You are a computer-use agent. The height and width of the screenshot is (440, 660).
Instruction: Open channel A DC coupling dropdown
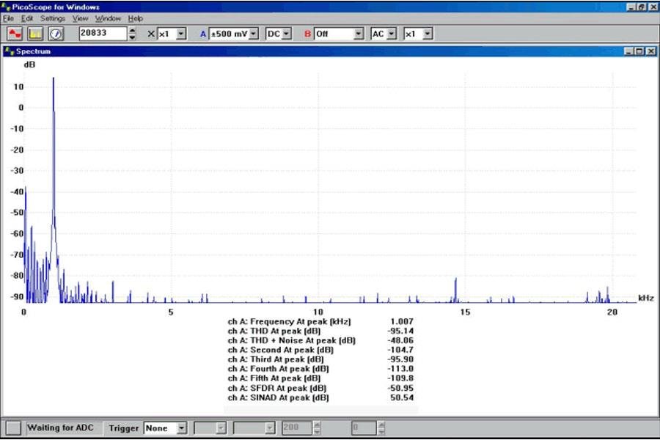[287, 34]
